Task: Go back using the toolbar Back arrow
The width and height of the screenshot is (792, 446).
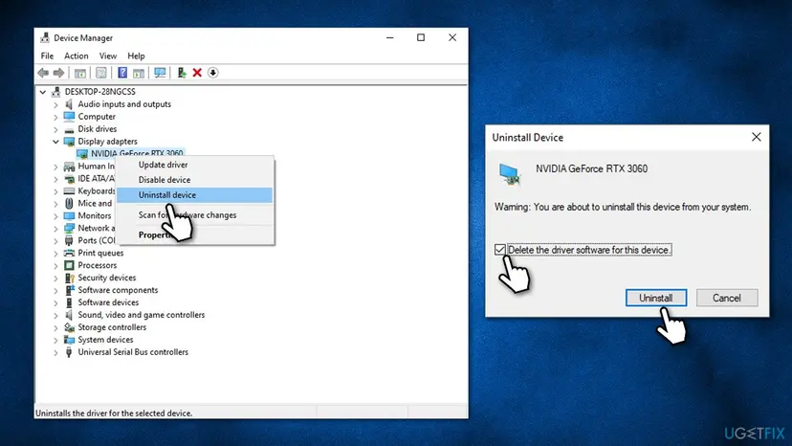Action: (x=43, y=73)
